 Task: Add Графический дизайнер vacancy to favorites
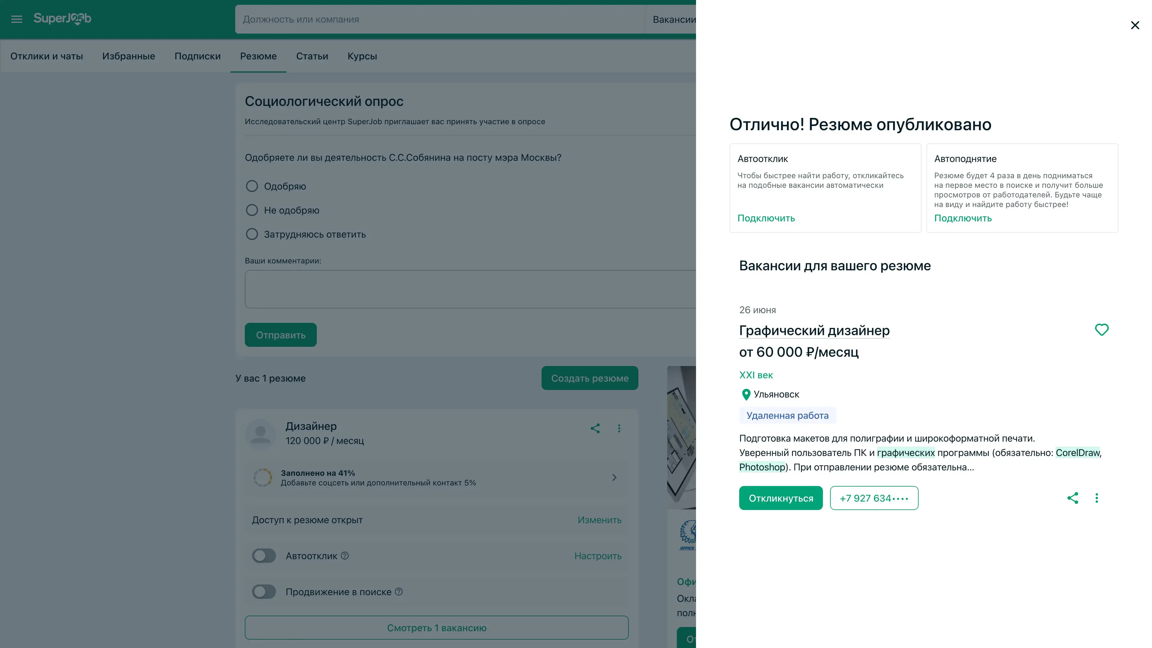click(x=1102, y=330)
